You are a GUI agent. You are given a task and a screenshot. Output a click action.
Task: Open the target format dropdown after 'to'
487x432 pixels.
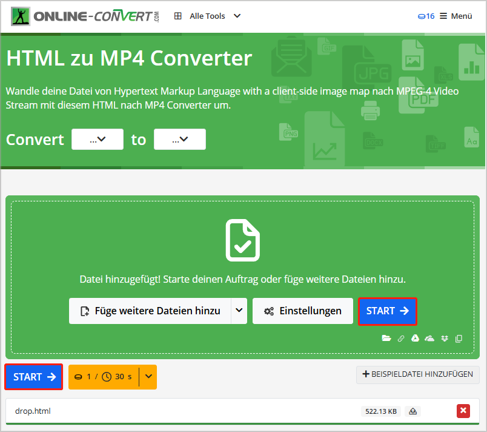(x=180, y=140)
